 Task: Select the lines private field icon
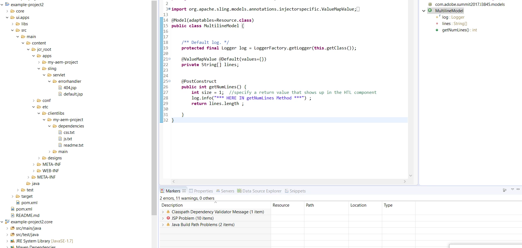pyautogui.click(x=437, y=24)
